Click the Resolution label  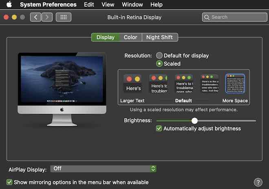(x=138, y=55)
